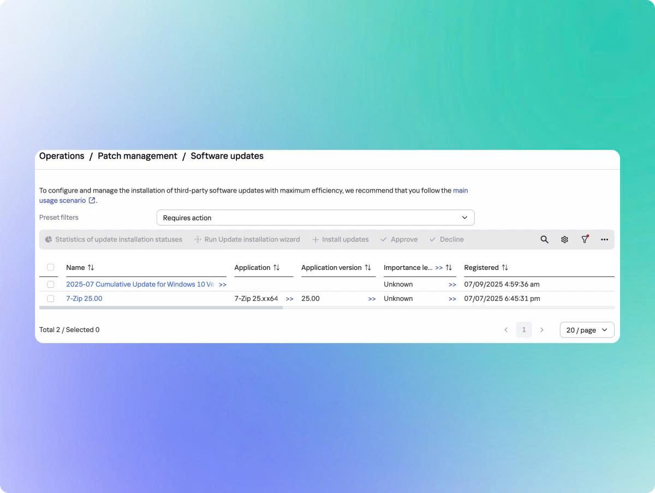Viewport: 655px width, 493px height.
Task: Expand Unknown importance for Cumulative Update row
Action: coord(452,285)
